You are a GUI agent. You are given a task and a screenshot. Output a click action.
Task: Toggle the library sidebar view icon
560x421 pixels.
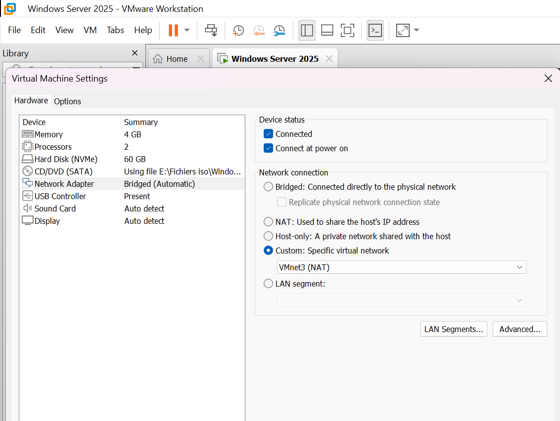(x=307, y=30)
